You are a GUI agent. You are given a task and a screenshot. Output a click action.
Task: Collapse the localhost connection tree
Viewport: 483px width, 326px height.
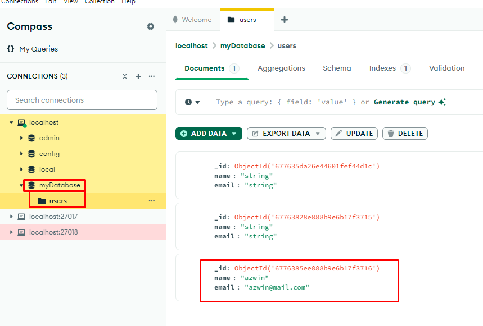click(11, 122)
